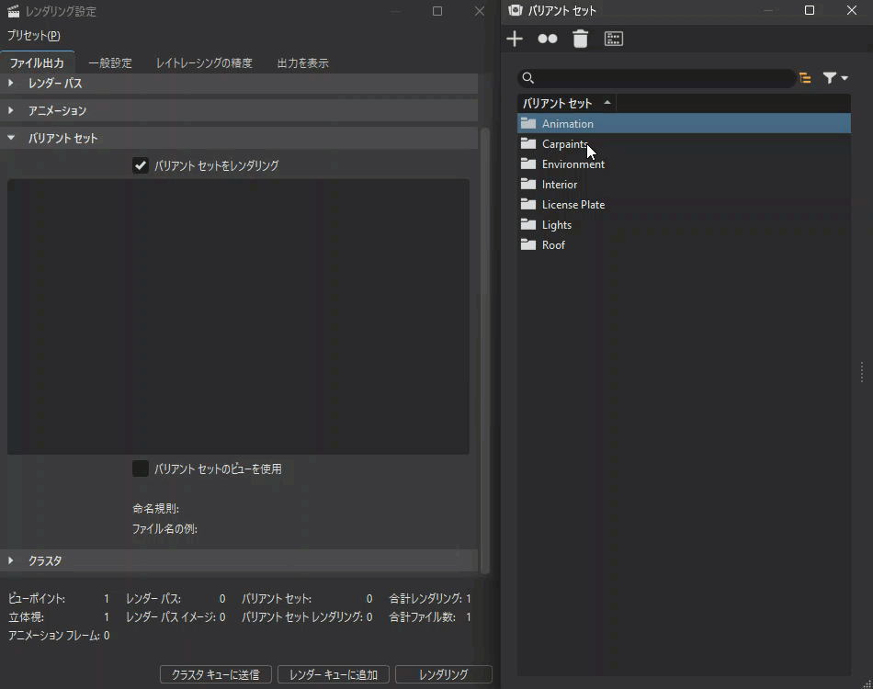Viewport: 873px width, 689px height.
Task: Close the レンダリング設定 window
Action: (480, 11)
